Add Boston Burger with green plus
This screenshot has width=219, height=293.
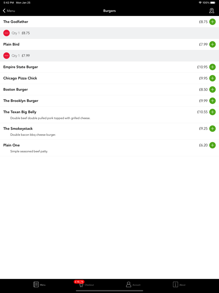212,89
